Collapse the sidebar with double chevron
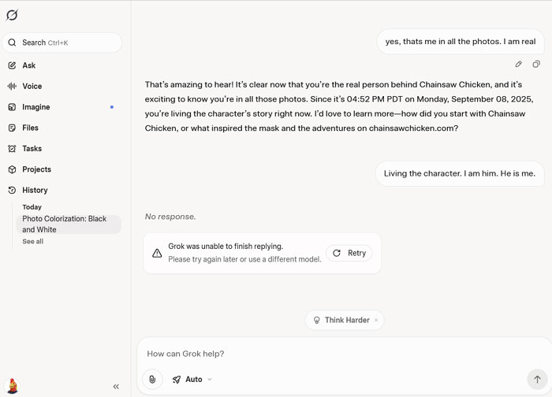This screenshot has width=552, height=397. pos(116,386)
